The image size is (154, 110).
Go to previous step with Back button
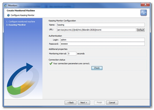click(71, 103)
